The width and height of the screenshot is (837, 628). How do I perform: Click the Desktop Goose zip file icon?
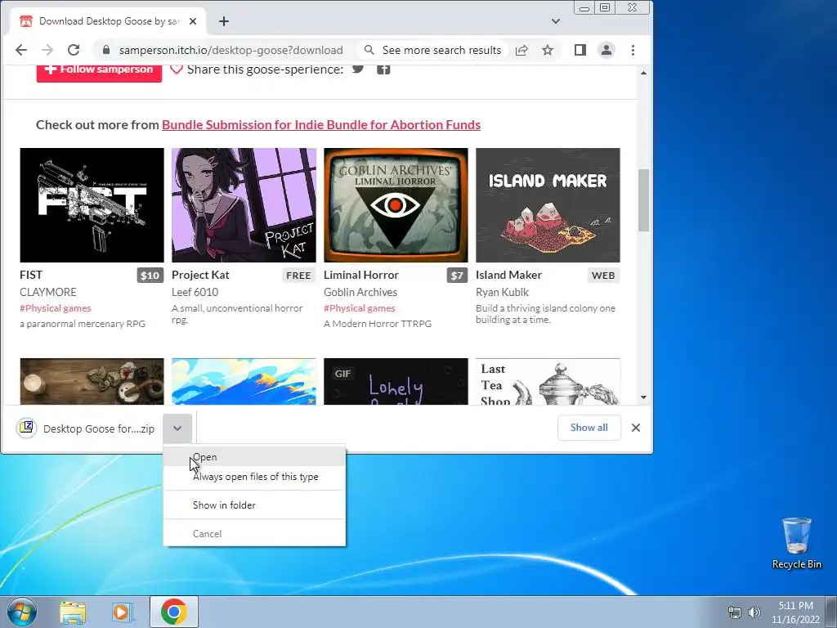coord(26,428)
